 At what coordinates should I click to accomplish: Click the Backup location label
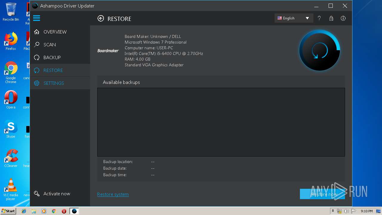click(x=118, y=162)
